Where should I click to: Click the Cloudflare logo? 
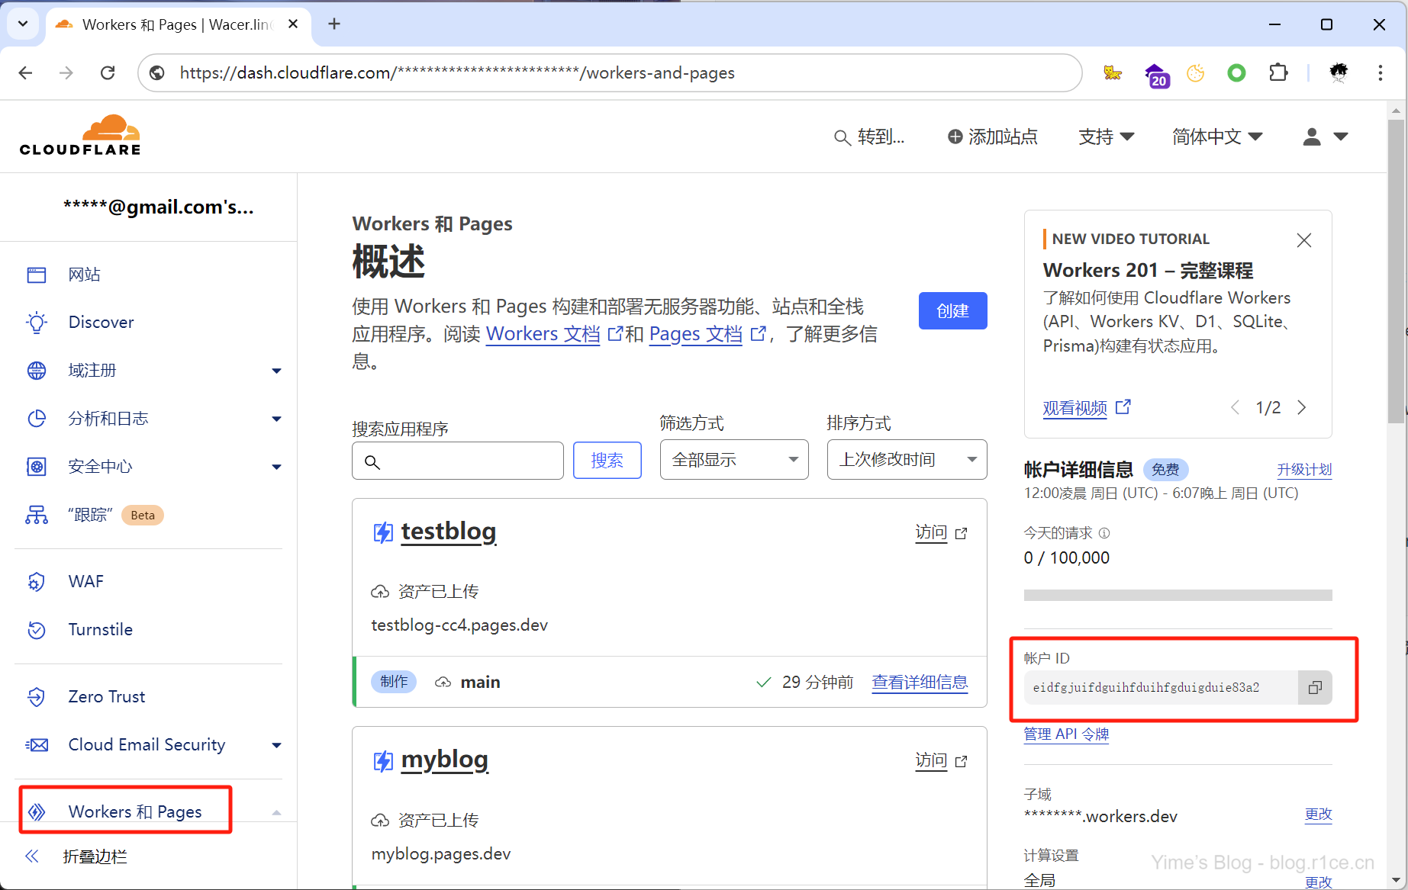(80, 136)
